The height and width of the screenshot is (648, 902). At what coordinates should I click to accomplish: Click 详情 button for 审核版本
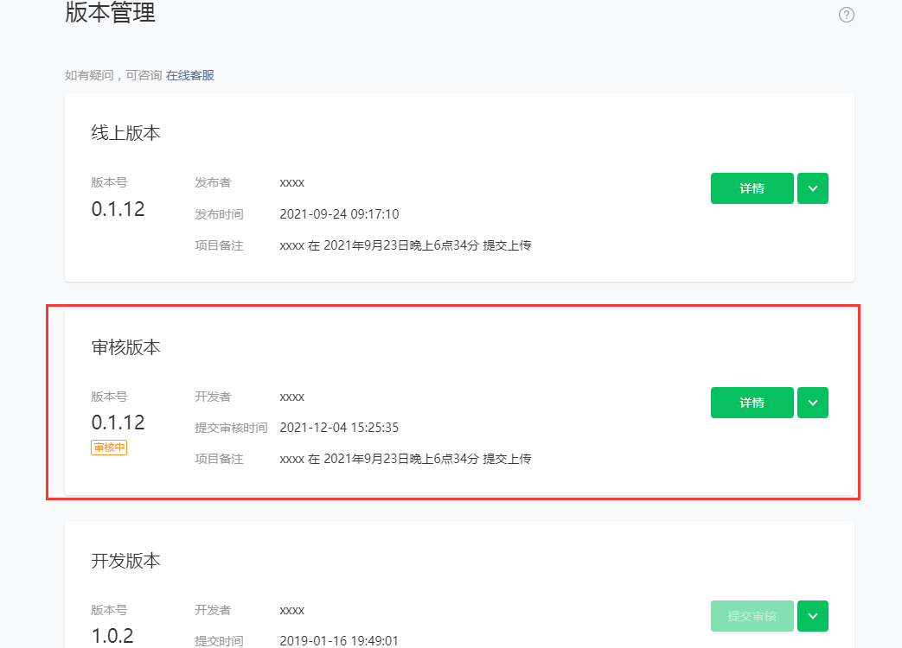click(x=752, y=403)
